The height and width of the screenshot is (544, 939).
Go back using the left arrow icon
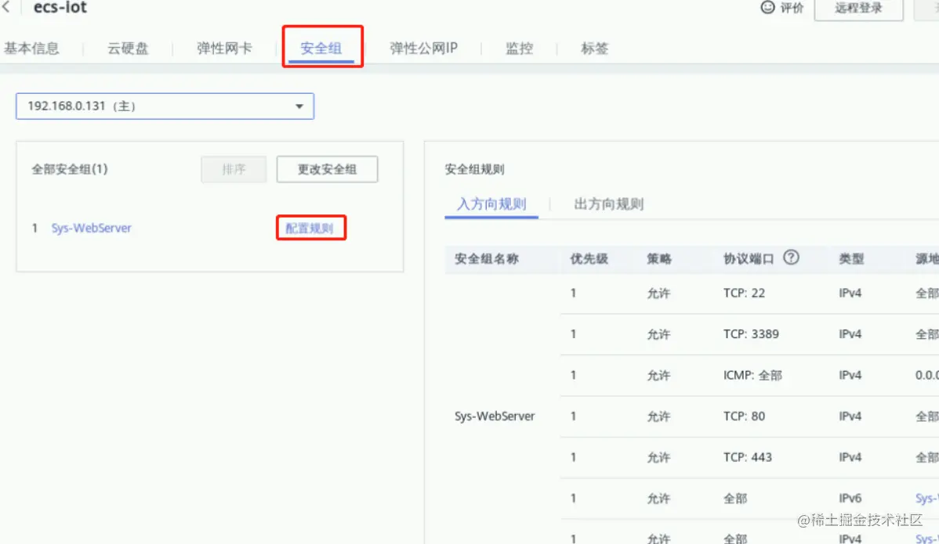[x=6, y=6]
